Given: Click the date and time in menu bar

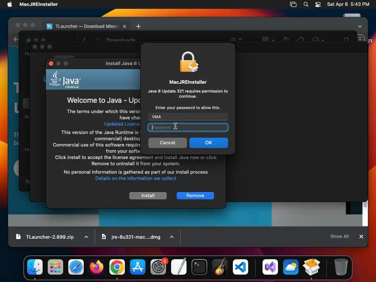Looking at the screenshot, I should point(348,4).
